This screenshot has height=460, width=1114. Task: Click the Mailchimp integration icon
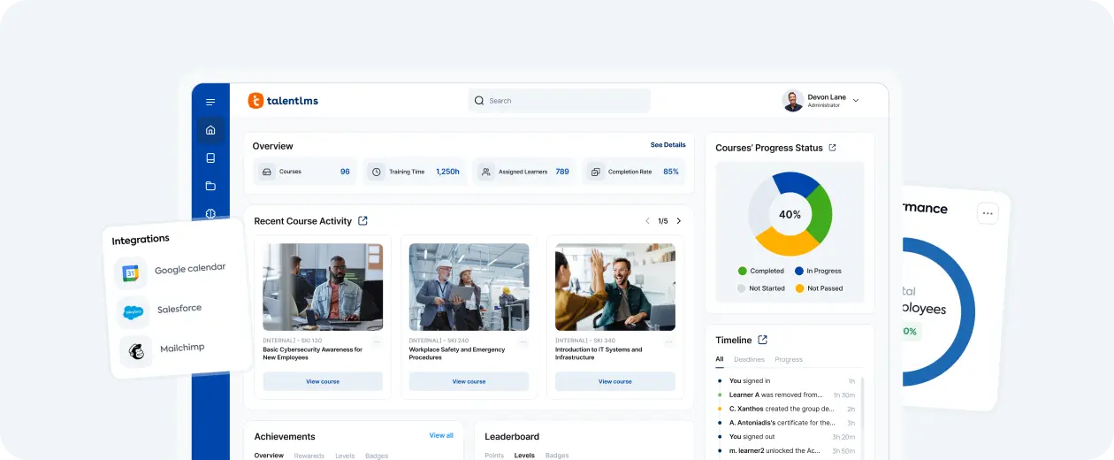pos(137,351)
